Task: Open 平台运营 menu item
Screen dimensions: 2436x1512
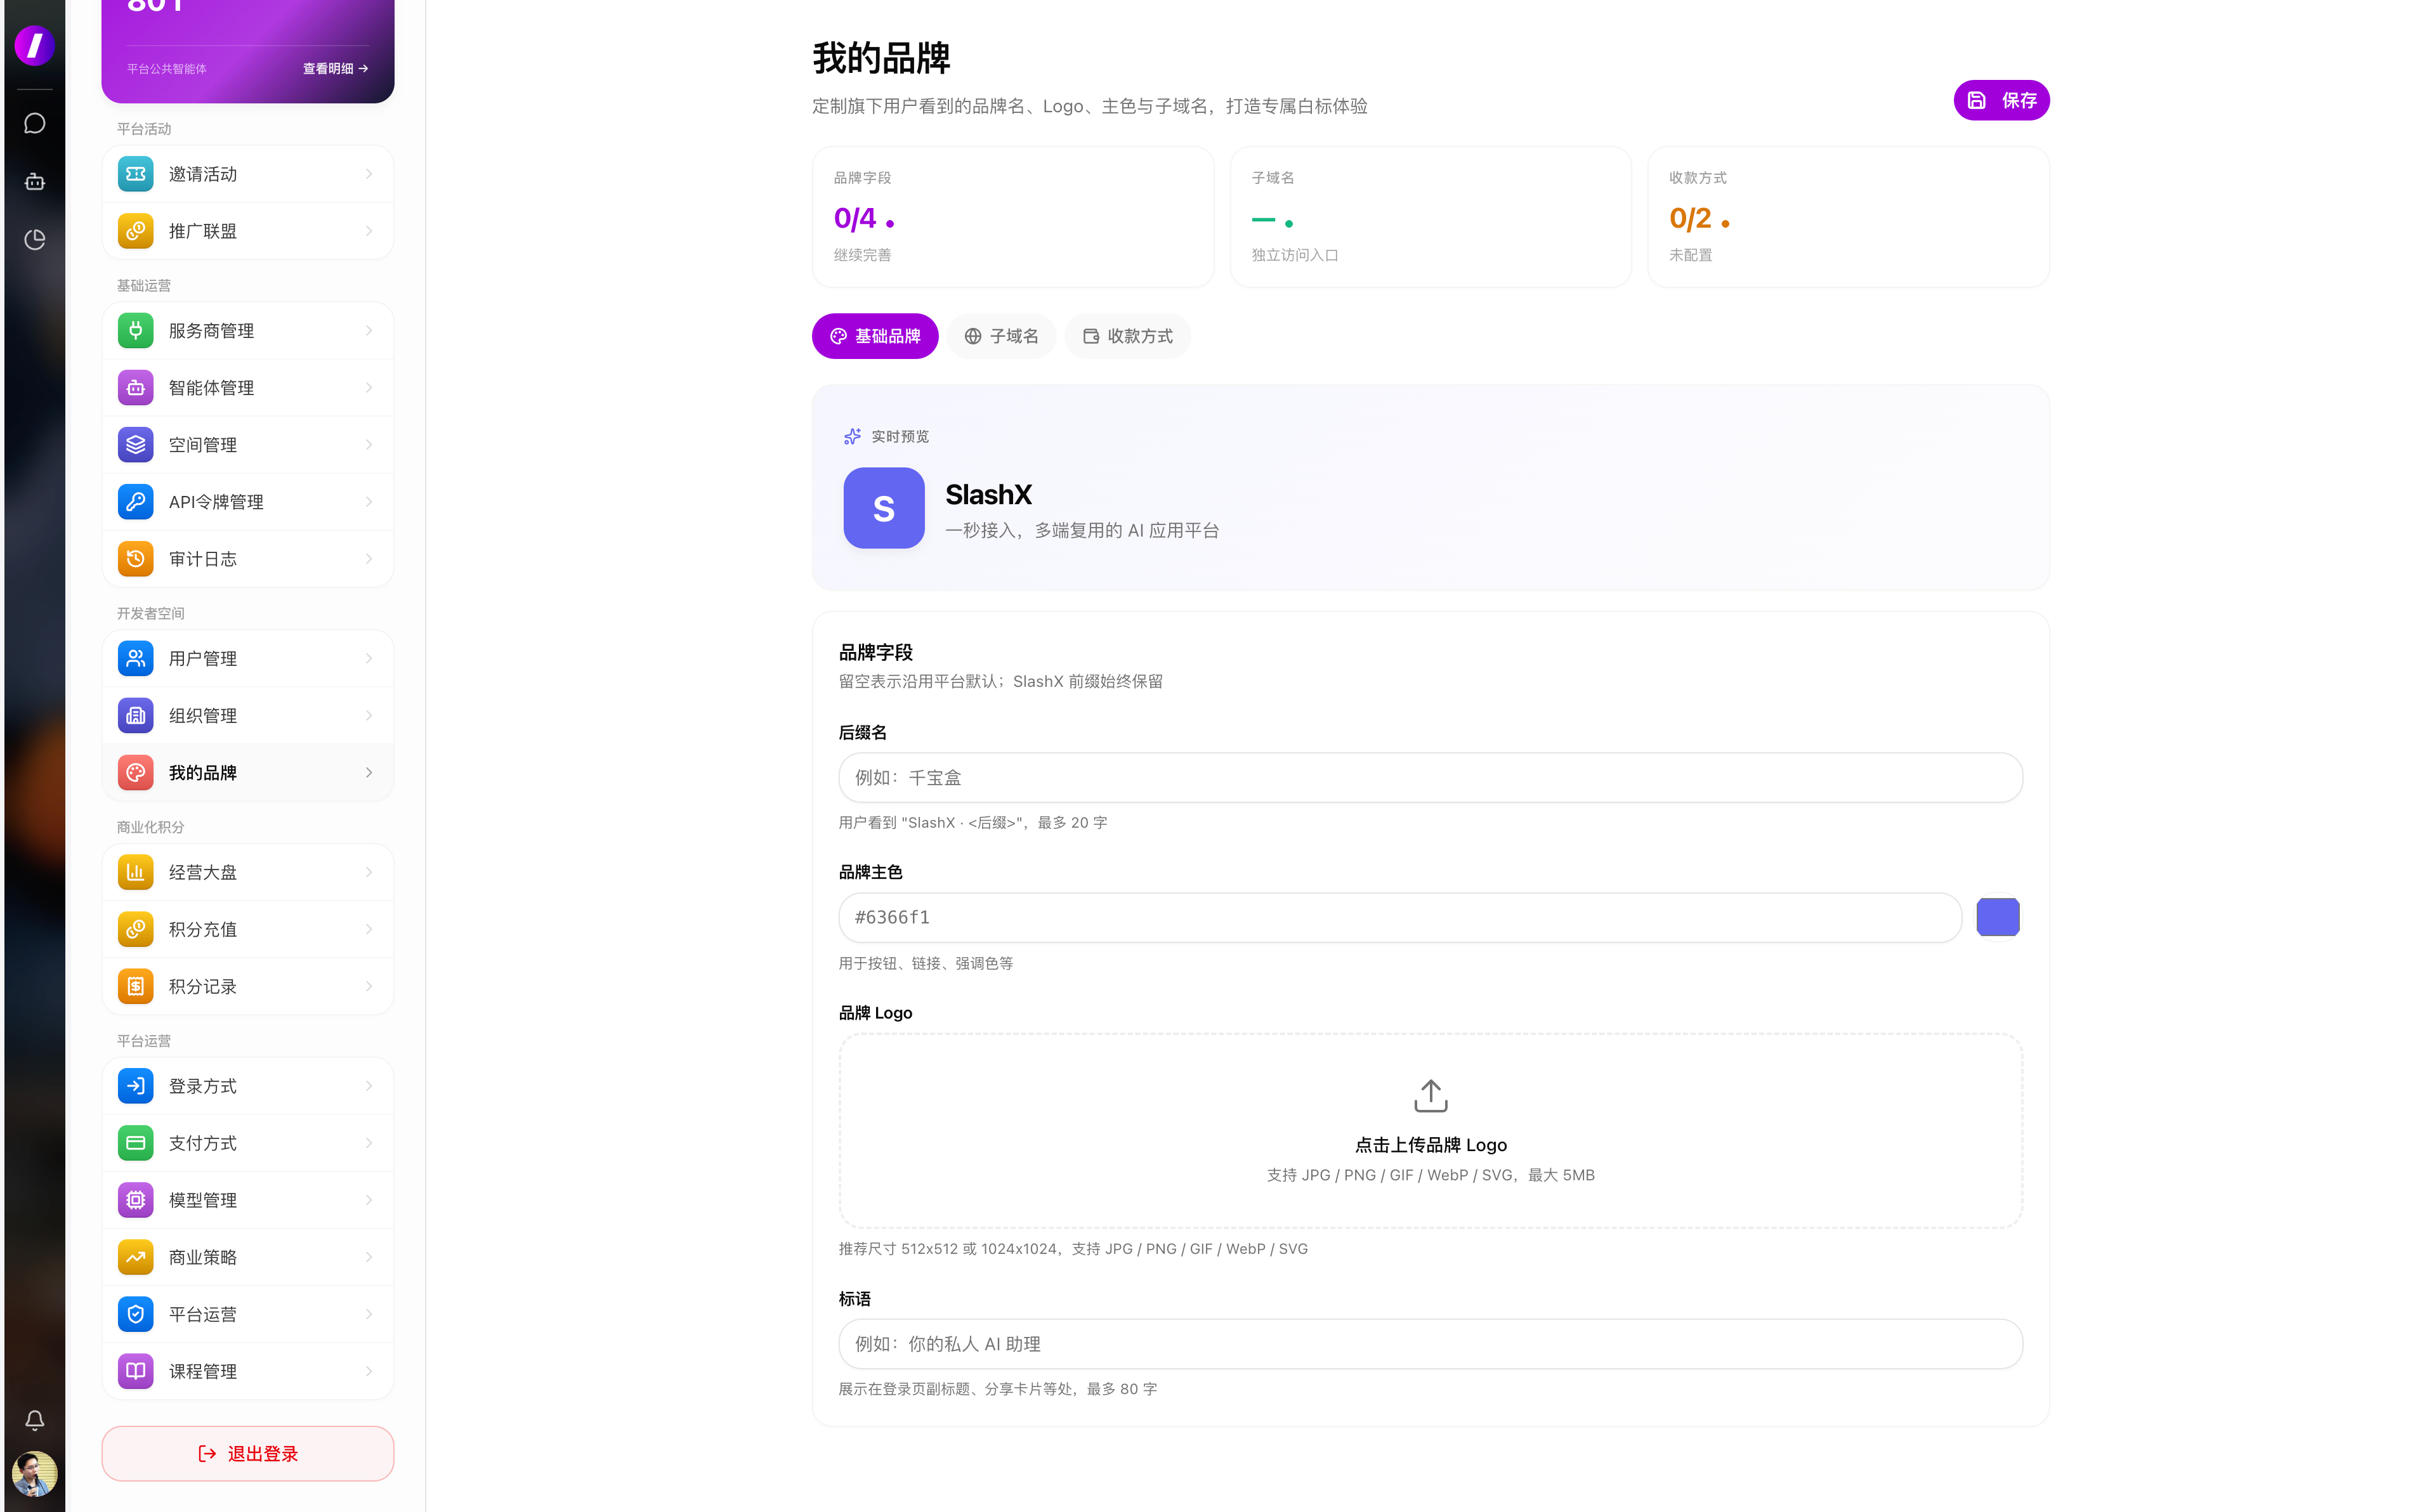Action: click(248, 1315)
